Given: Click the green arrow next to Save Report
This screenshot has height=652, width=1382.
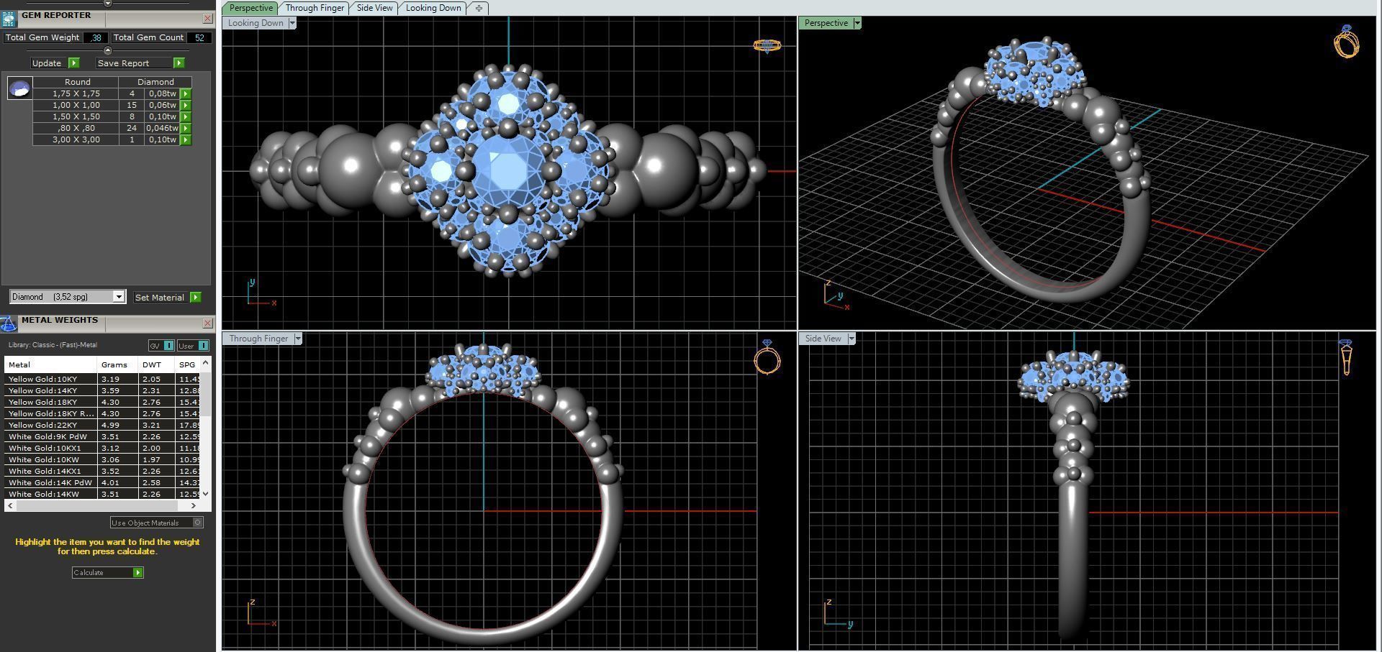Looking at the screenshot, I should (x=179, y=63).
